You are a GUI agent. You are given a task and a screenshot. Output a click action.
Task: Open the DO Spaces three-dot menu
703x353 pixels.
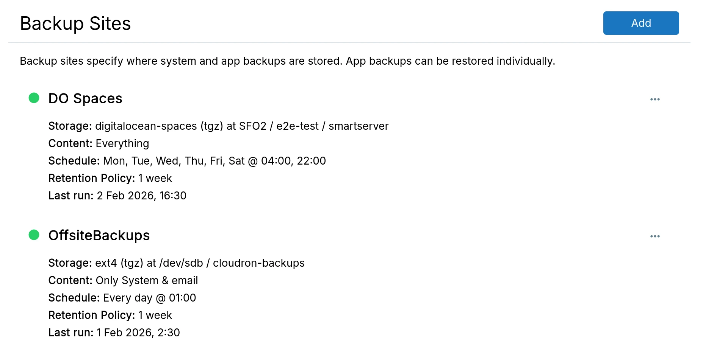click(654, 99)
